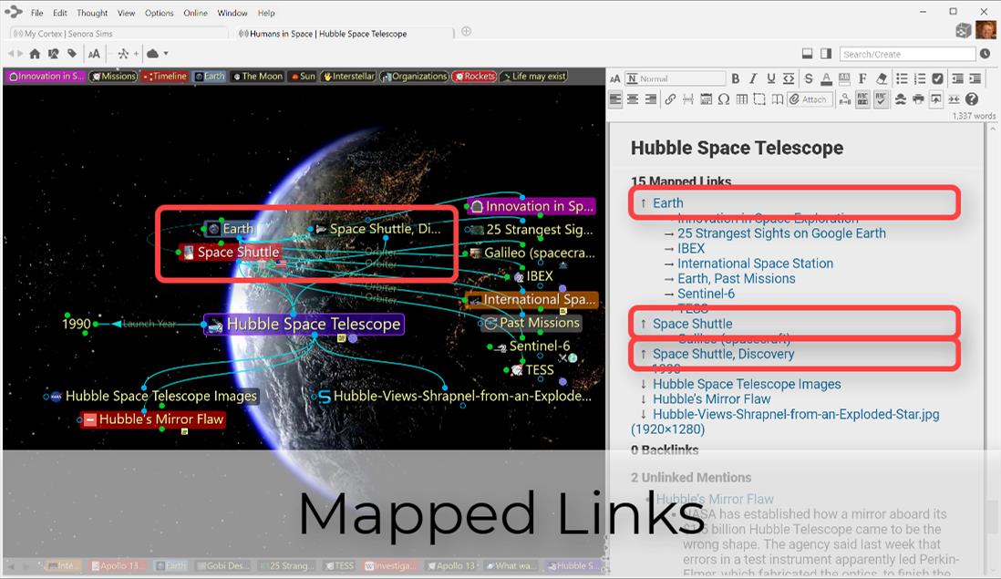Viewport: 1001px width, 579px height.
Task: Open the notes help question mark icon
Action: (x=972, y=99)
